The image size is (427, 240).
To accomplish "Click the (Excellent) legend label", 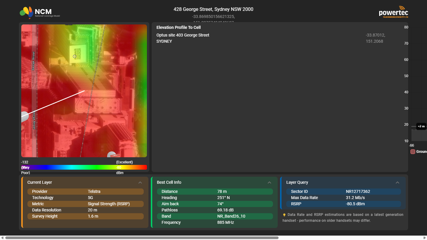I will tap(125, 162).
